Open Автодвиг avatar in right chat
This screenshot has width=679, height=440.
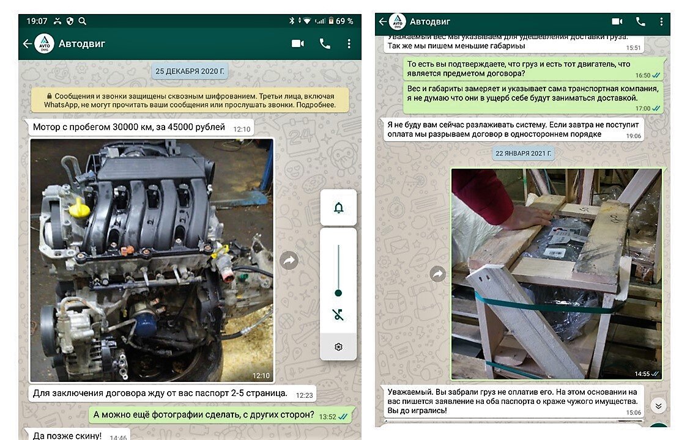pyautogui.click(x=397, y=21)
